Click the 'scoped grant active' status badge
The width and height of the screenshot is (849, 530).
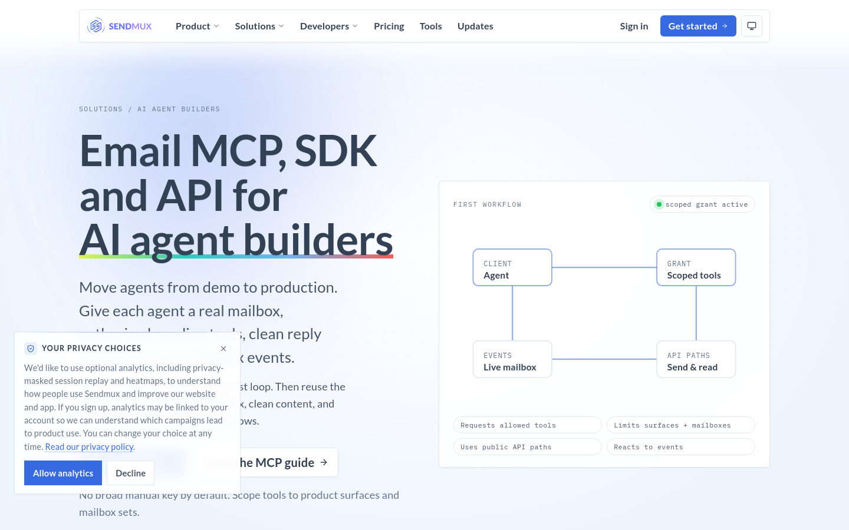tap(702, 204)
